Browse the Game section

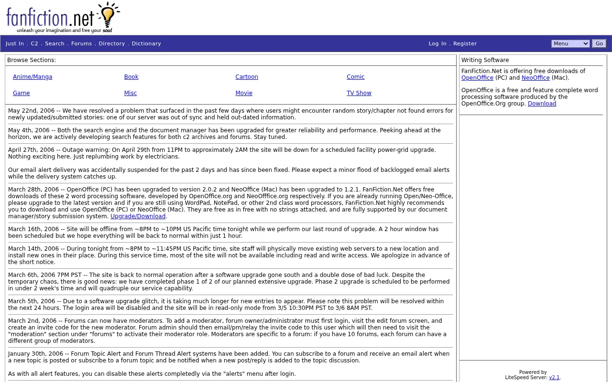[22, 93]
